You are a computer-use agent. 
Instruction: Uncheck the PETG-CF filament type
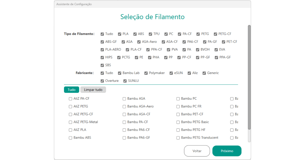coord(215,34)
